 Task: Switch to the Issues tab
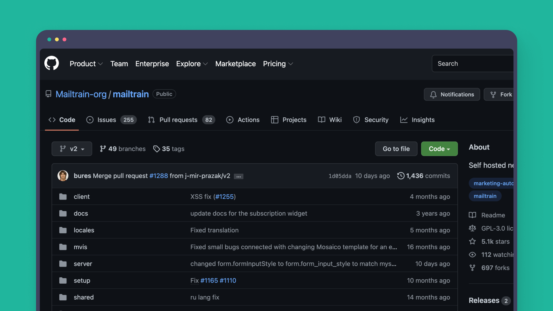click(x=106, y=120)
